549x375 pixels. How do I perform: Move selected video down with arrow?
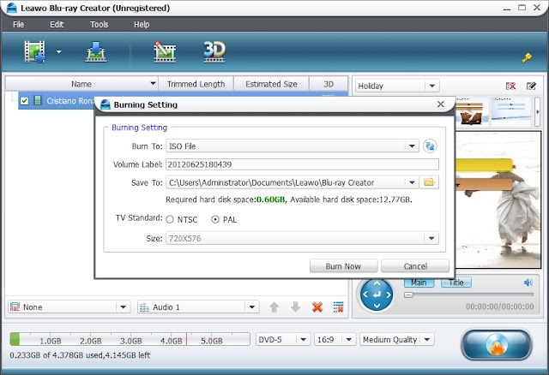[x=295, y=307]
